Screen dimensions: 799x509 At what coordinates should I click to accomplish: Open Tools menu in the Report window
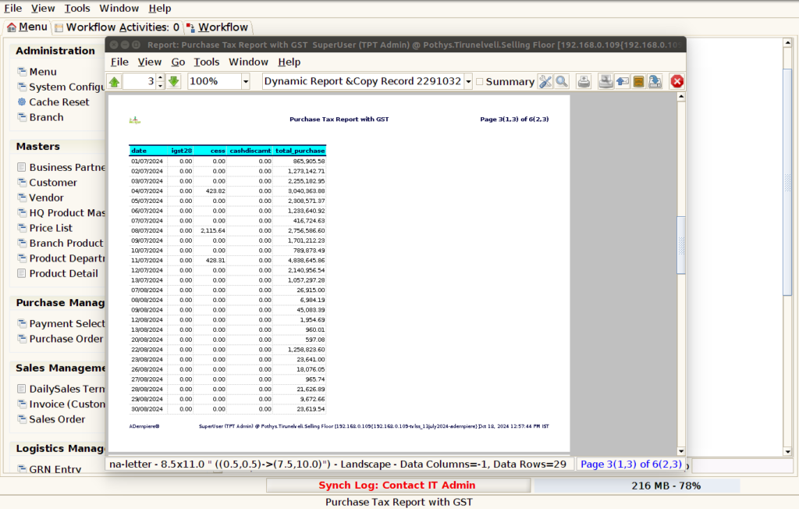pos(206,62)
